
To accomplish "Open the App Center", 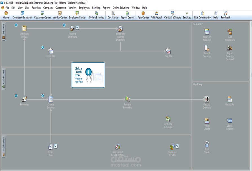I will pos(143,15).
